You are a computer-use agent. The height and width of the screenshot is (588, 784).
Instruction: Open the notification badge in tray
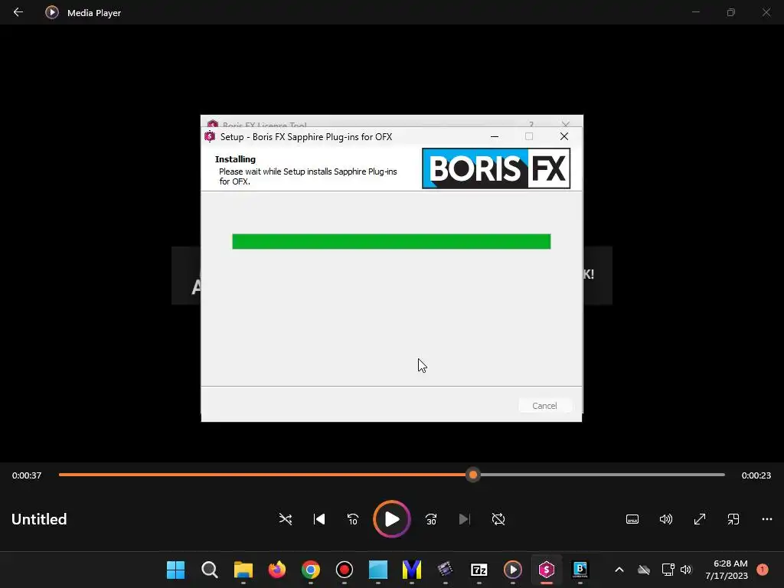763,570
